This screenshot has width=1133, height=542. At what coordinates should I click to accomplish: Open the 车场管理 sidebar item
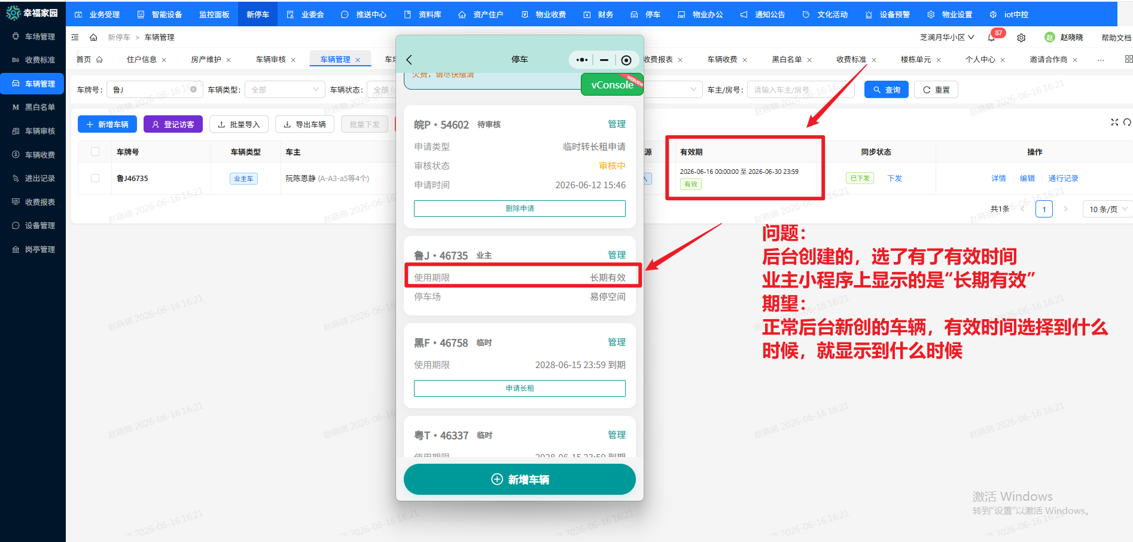(33, 36)
